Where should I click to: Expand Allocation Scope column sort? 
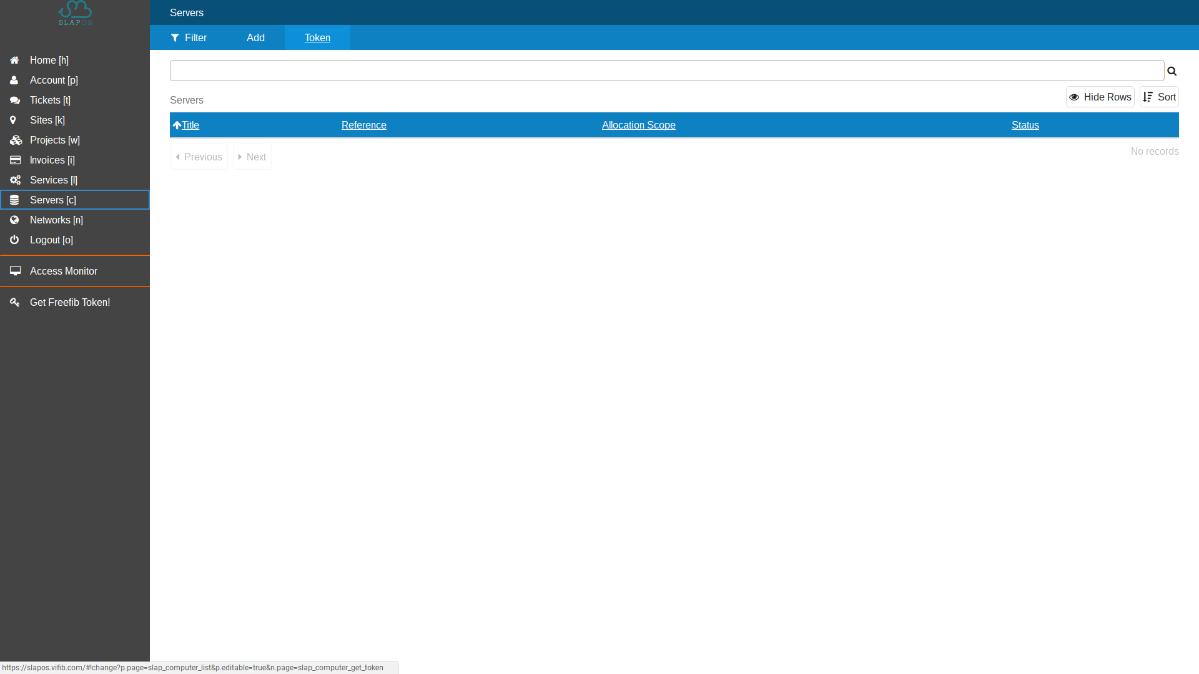(x=638, y=124)
